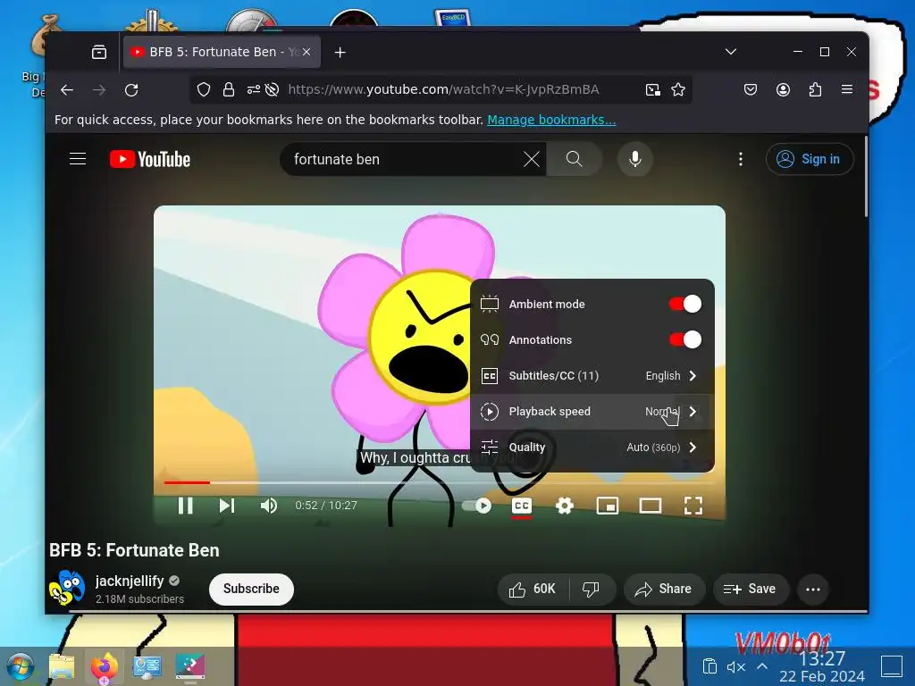Open the player settings gear

564,506
